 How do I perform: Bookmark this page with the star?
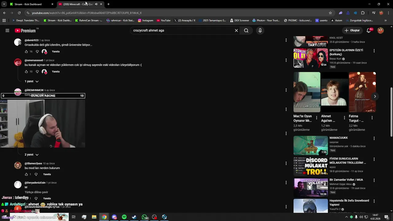point(330,13)
